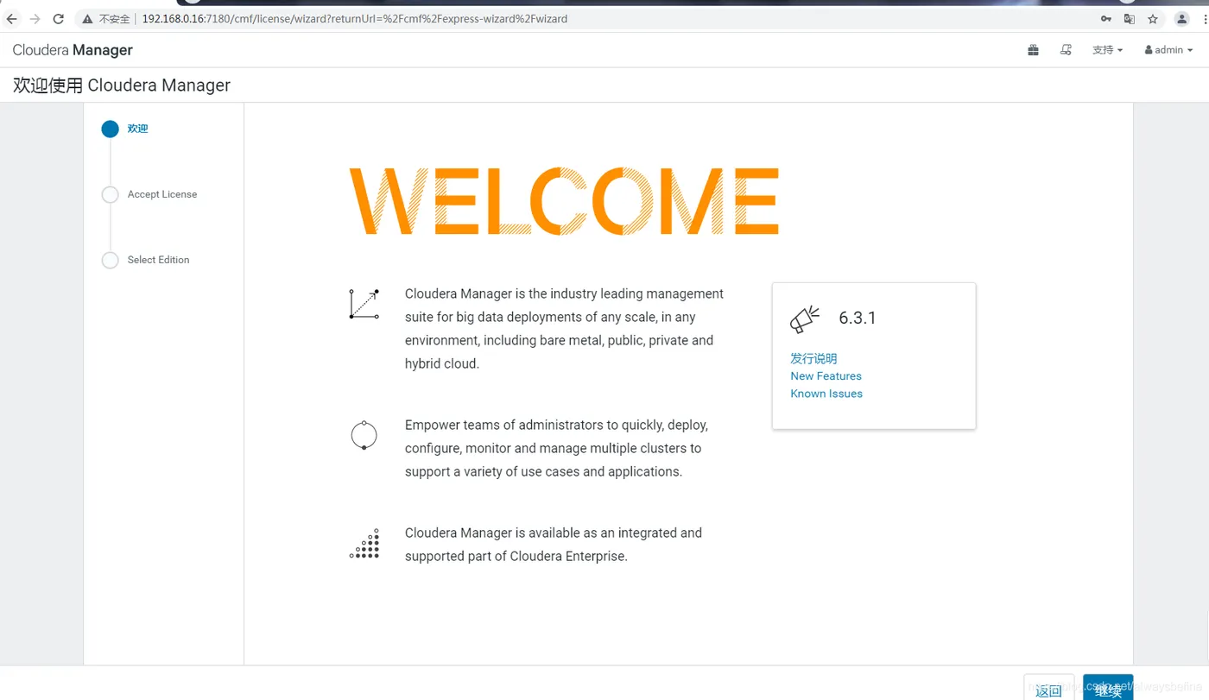The height and width of the screenshot is (700, 1209).
Task: Click the megaphone release icon
Action: point(804,318)
